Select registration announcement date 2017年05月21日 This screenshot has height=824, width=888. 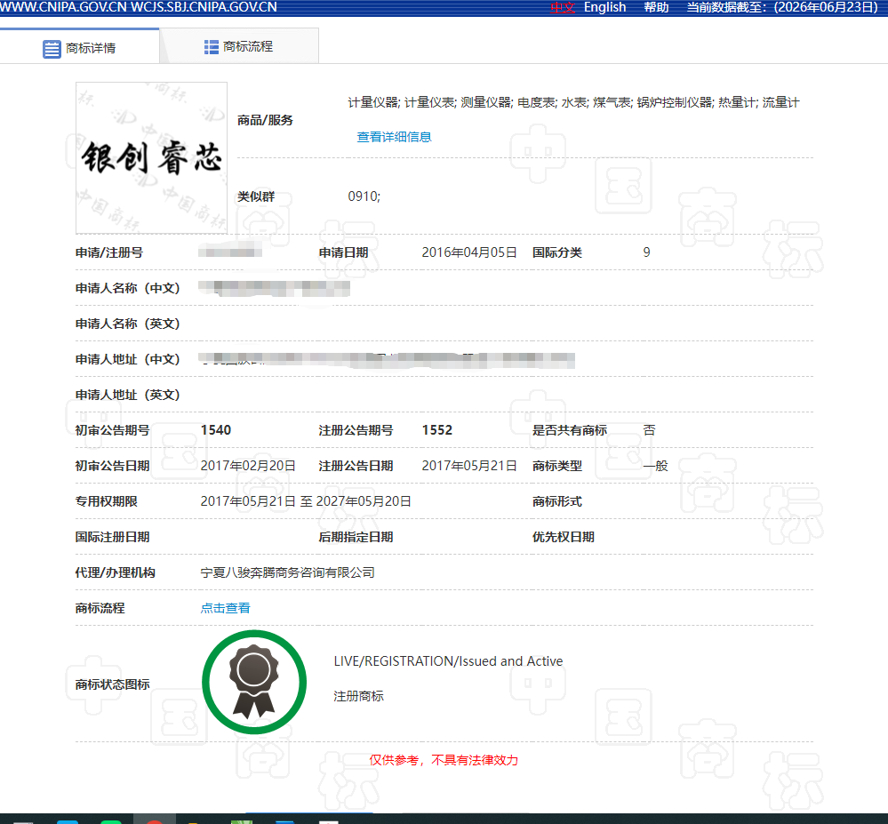pyautogui.click(x=469, y=466)
